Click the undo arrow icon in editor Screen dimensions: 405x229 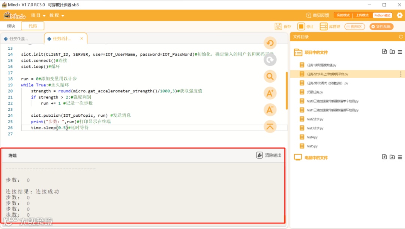[x=270, y=43]
